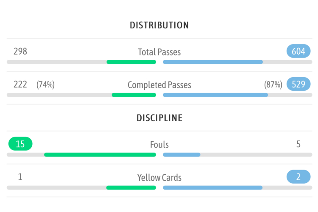The width and height of the screenshot is (318, 212).
Task: Click the 298 total passes value
Action: pyautogui.click(x=20, y=51)
